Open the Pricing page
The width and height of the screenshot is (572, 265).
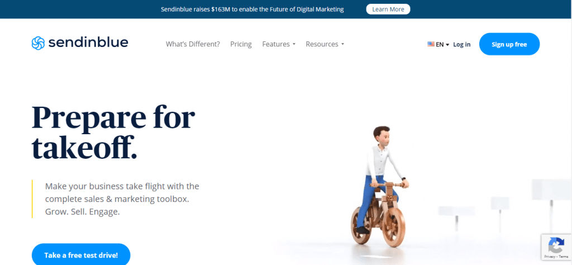241,44
